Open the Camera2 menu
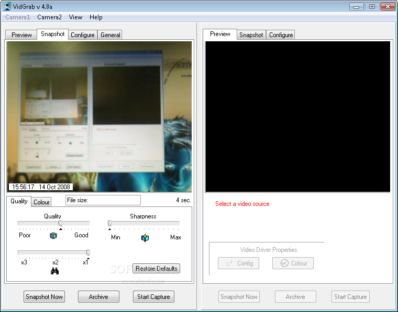 (49, 17)
